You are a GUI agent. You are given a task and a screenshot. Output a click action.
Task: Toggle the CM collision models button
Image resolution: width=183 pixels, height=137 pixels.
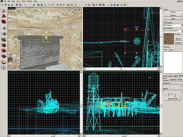tap(121, 5)
